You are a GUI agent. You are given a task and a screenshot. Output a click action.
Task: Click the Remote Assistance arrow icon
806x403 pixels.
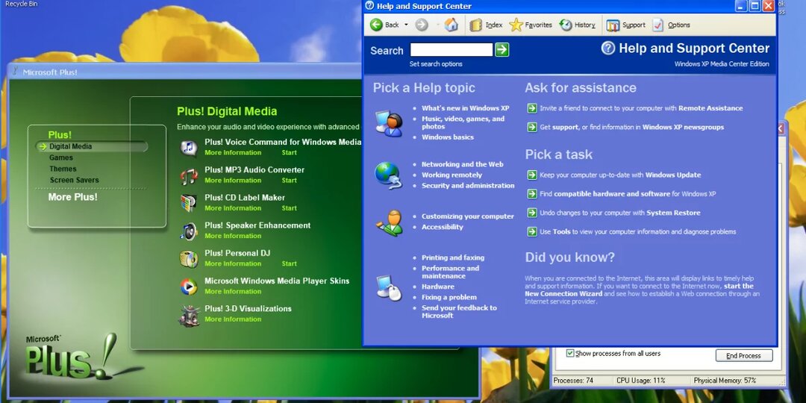[x=532, y=108]
